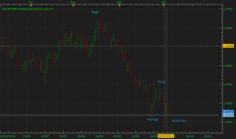Click the 1.6750 price axis label
The width and height of the screenshot is (236, 139).
tap(228, 9)
